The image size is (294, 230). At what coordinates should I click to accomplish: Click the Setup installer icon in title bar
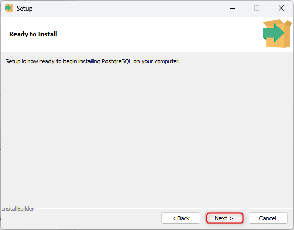tap(9, 8)
